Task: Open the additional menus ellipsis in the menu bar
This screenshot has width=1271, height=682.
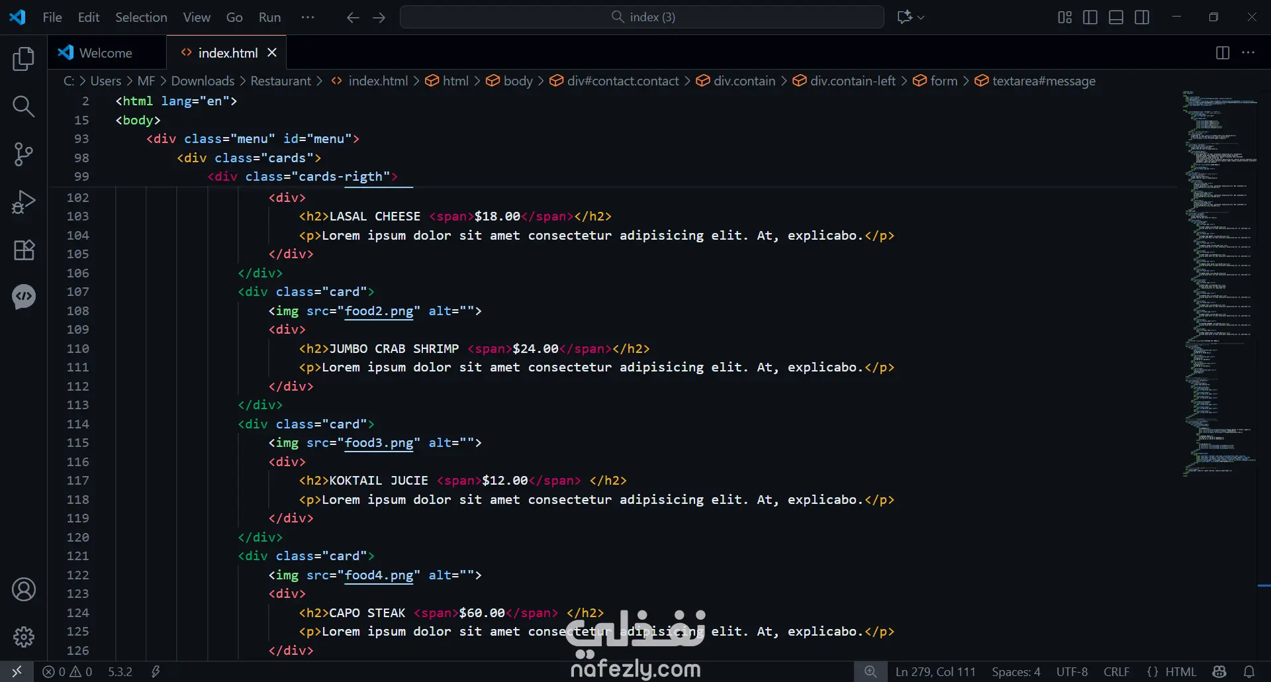Action: (x=308, y=17)
